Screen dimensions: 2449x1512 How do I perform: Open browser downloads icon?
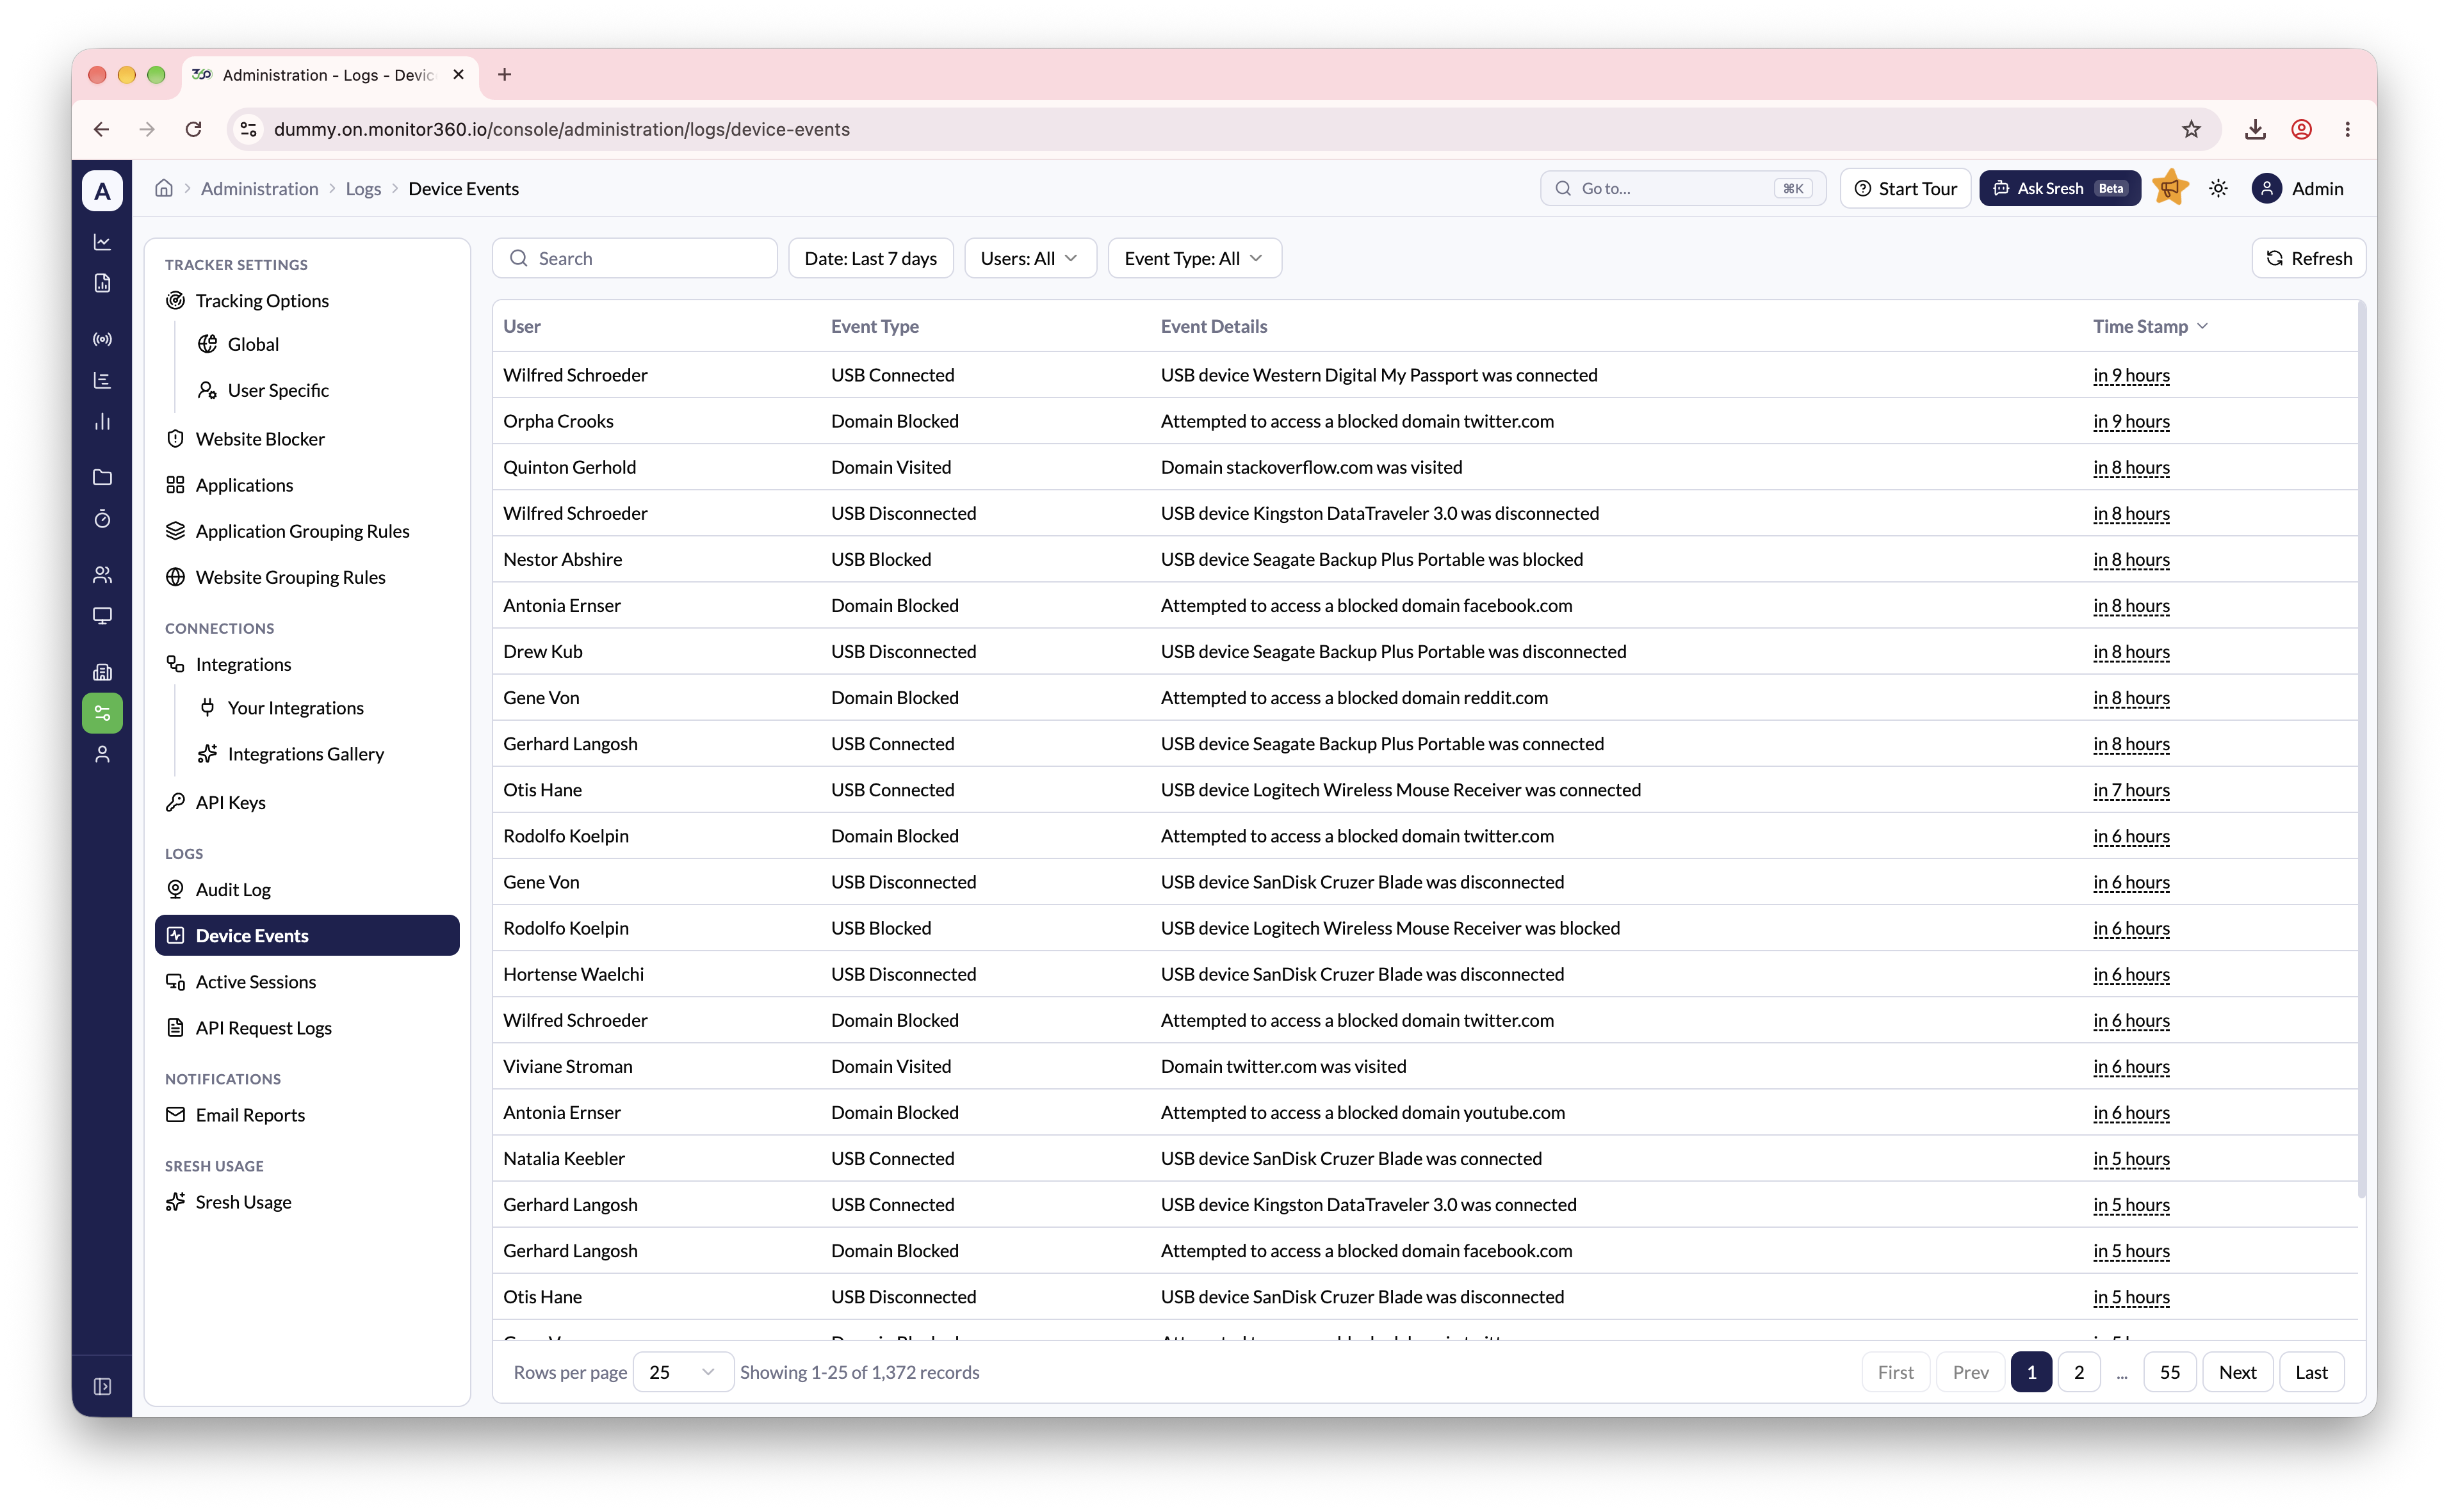coord(2255,129)
